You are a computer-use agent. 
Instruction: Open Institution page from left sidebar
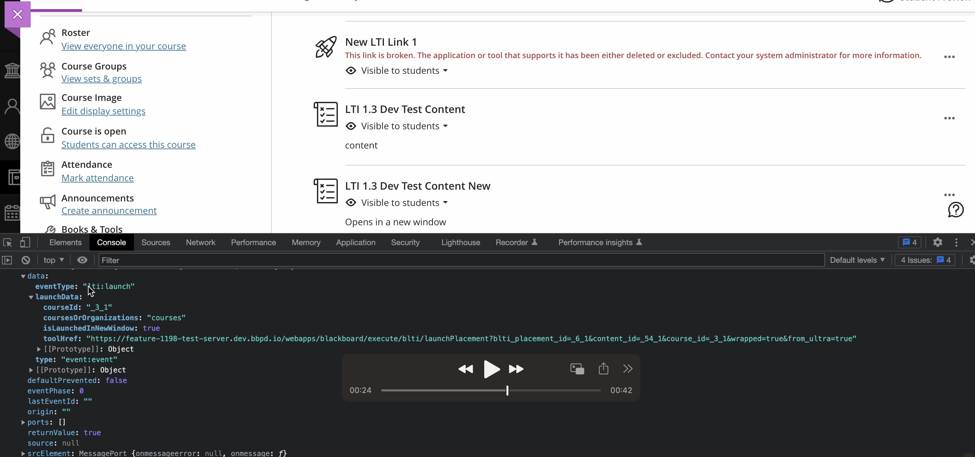click(x=12, y=70)
